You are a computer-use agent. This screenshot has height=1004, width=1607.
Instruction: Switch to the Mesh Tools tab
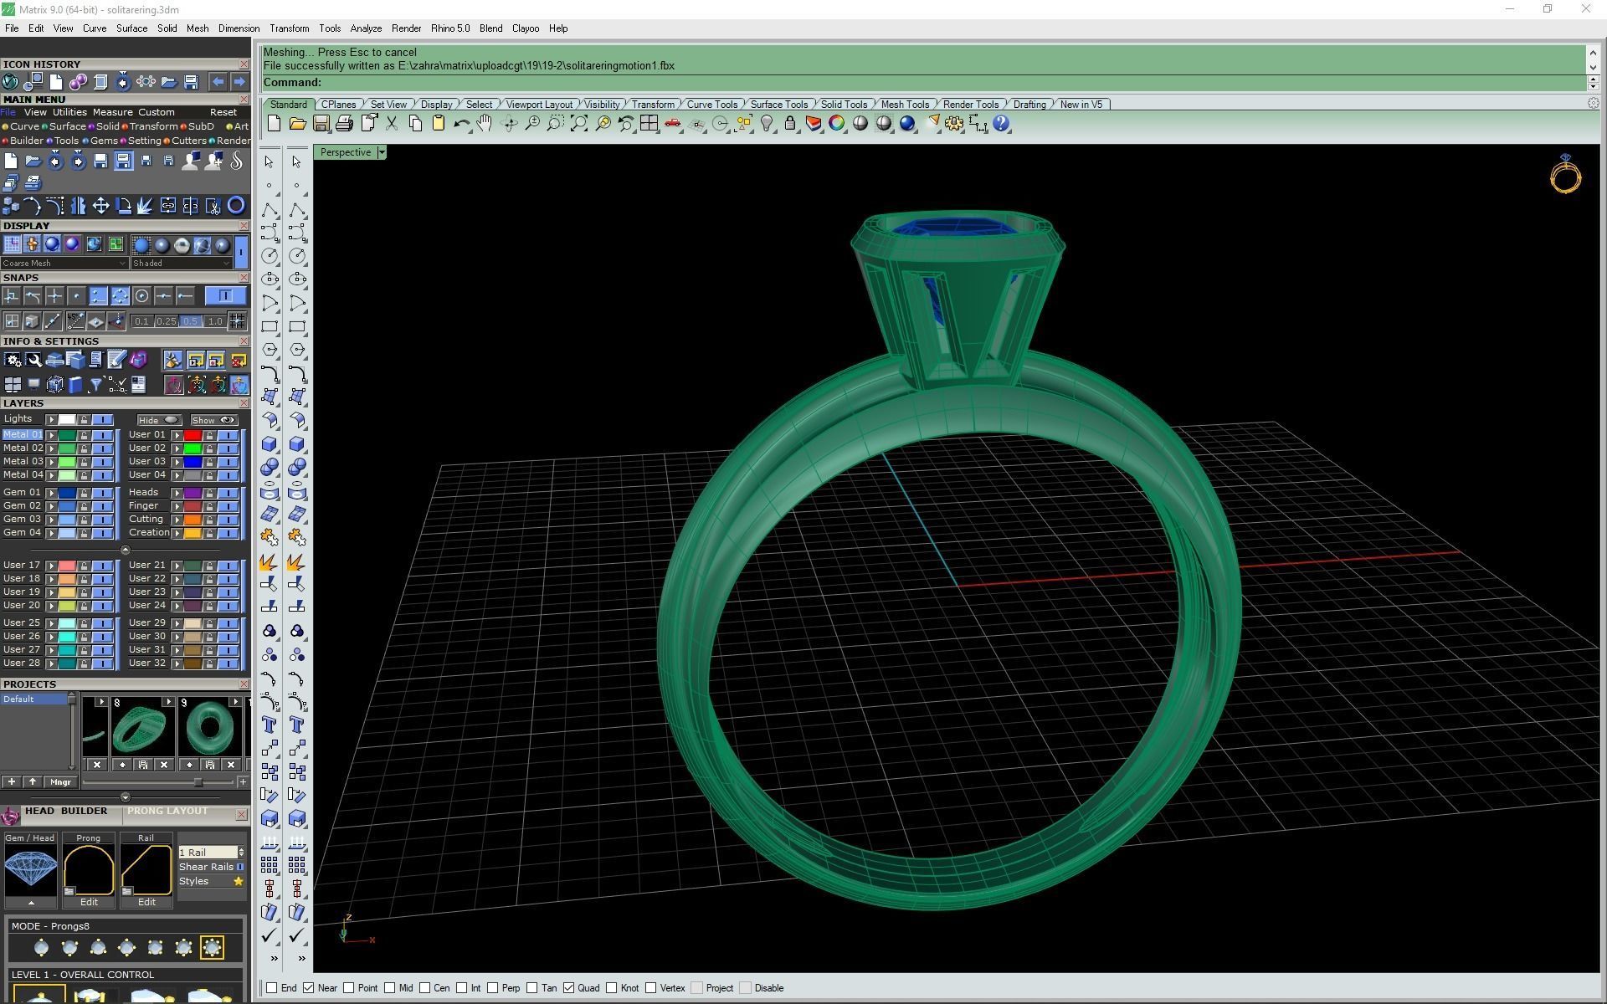click(x=905, y=105)
